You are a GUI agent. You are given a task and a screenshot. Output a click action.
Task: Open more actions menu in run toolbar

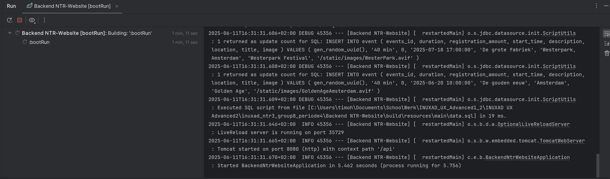tap(44, 20)
